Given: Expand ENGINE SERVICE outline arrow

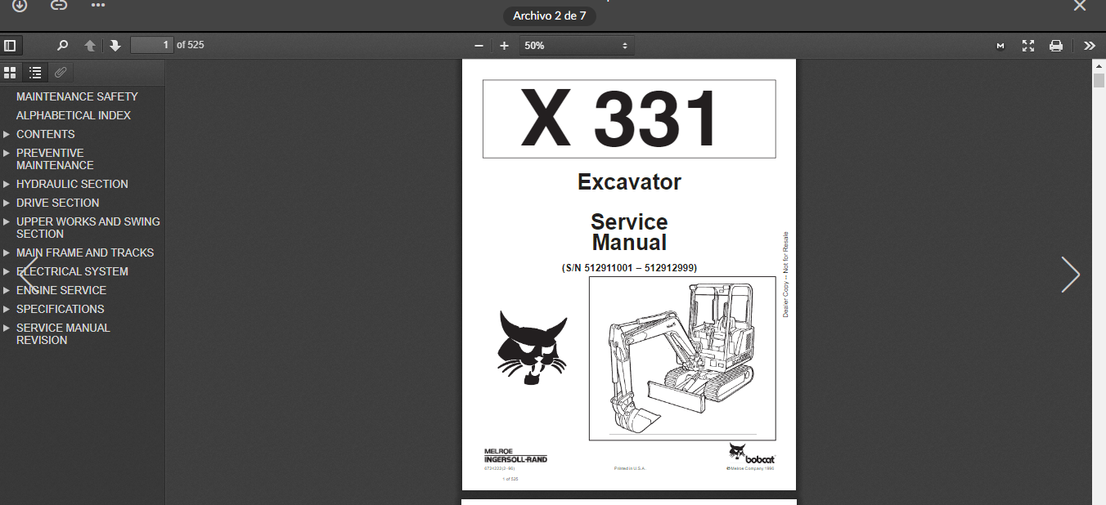Looking at the screenshot, I should tap(7, 290).
